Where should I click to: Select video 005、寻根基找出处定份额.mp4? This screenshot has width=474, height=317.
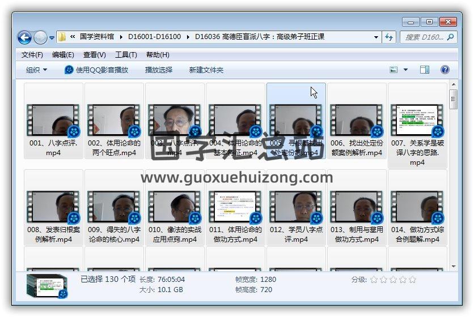tap(296, 121)
